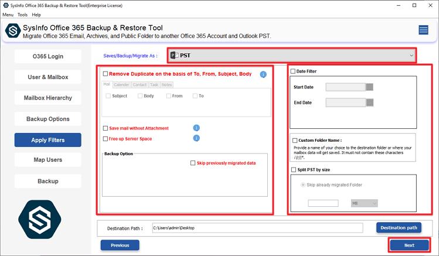This screenshot has height=256, width=439.
Task: Open the Start Date calendar picker icon
Action: [x=369, y=87]
